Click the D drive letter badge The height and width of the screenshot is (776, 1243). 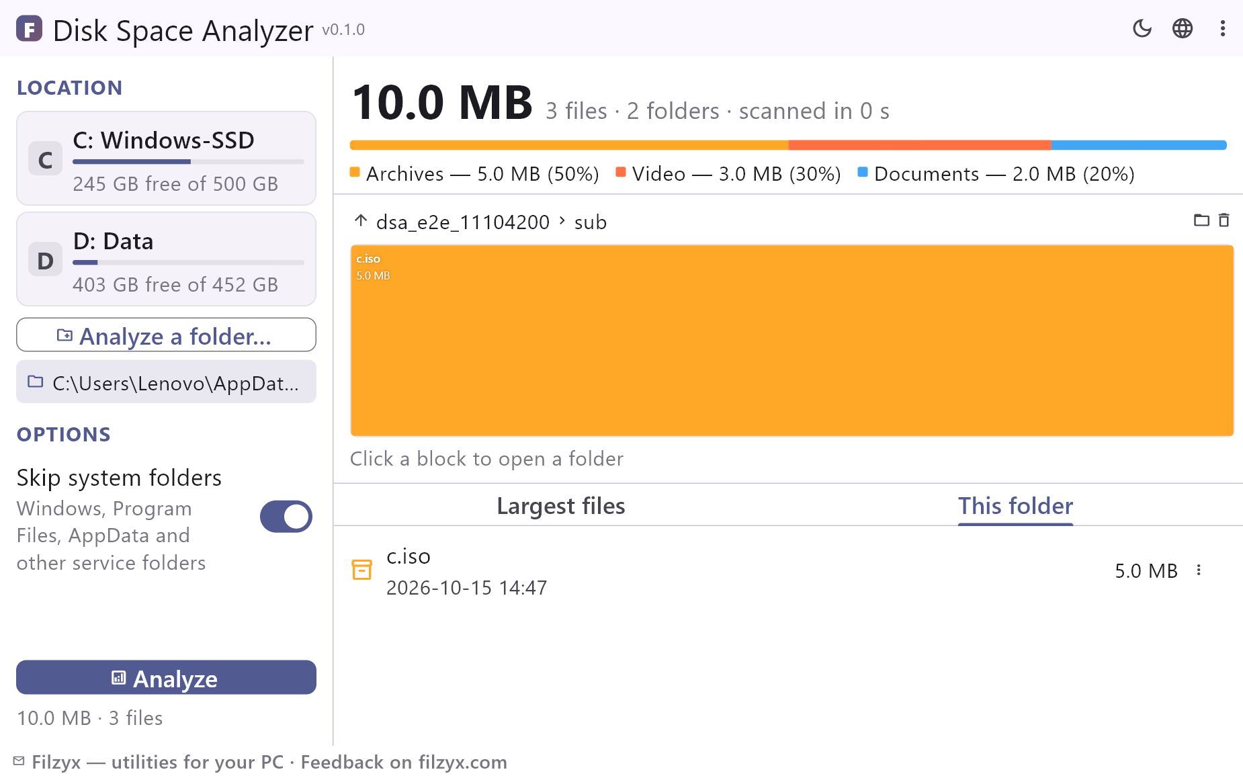click(x=45, y=260)
